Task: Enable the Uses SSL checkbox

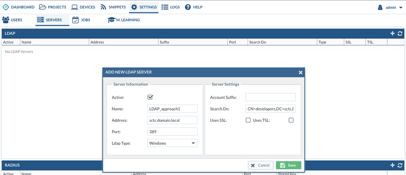Action: tap(248, 120)
